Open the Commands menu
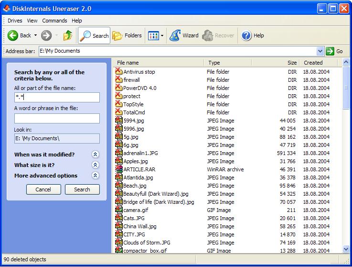The width and height of the screenshot is (352, 267). (x=54, y=21)
